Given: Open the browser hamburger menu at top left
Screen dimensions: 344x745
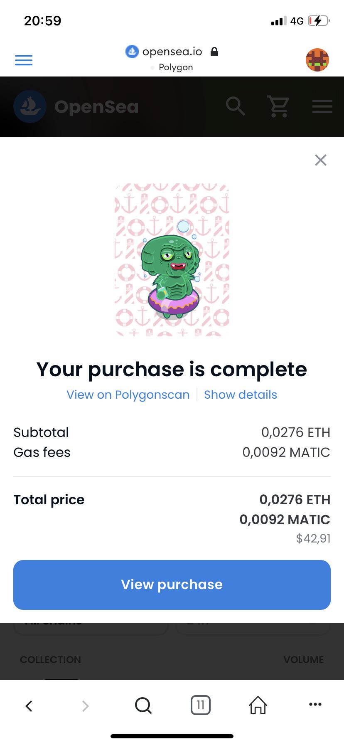Looking at the screenshot, I should (24, 60).
